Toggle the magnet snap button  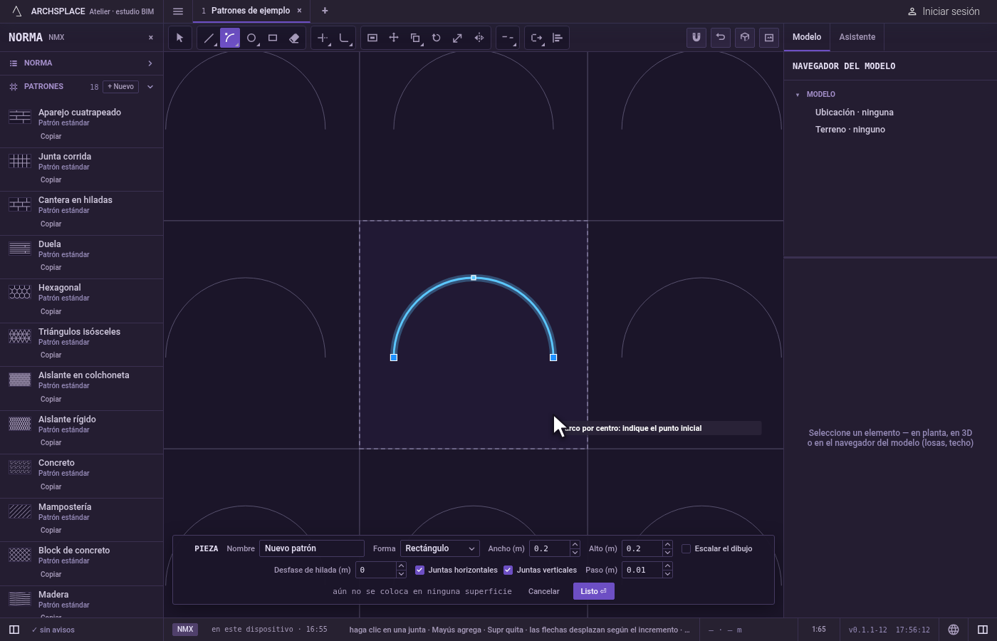[696, 38]
